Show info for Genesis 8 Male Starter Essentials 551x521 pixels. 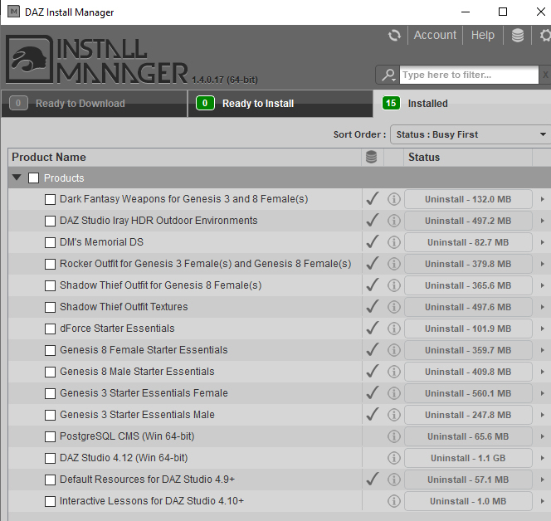(x=394, y=372)
